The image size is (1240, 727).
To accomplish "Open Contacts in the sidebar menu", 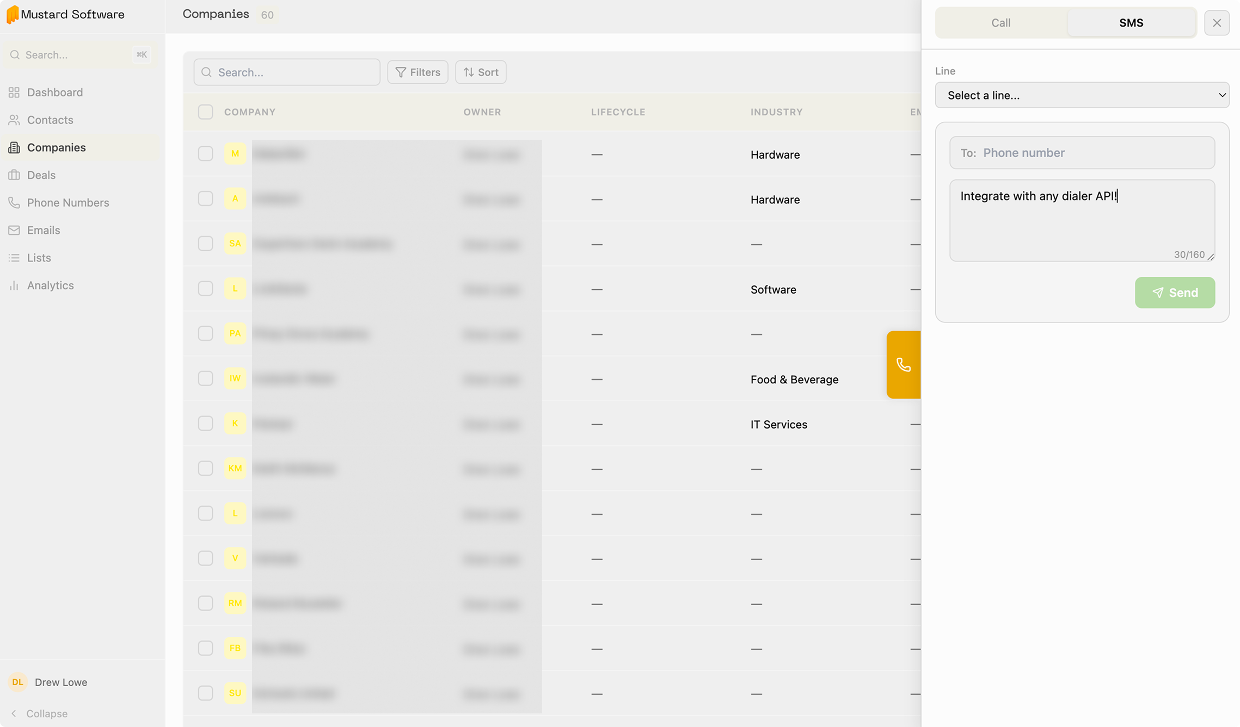I will [x=50, y=120].
